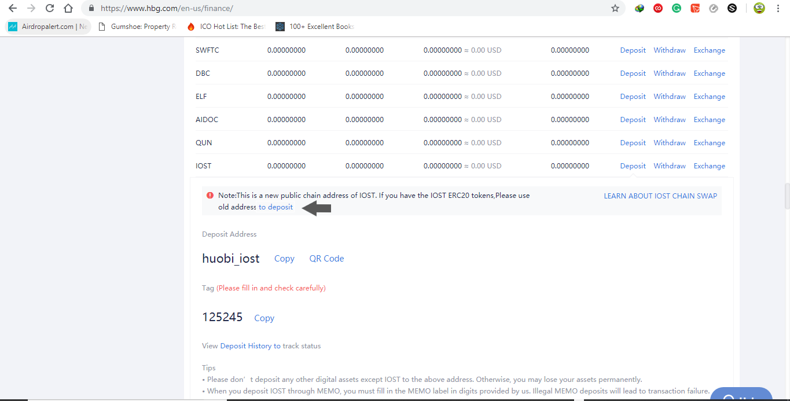Click Exchange for SWFTC
This screenshot has height=401, width=790.
tap(710, 50)
